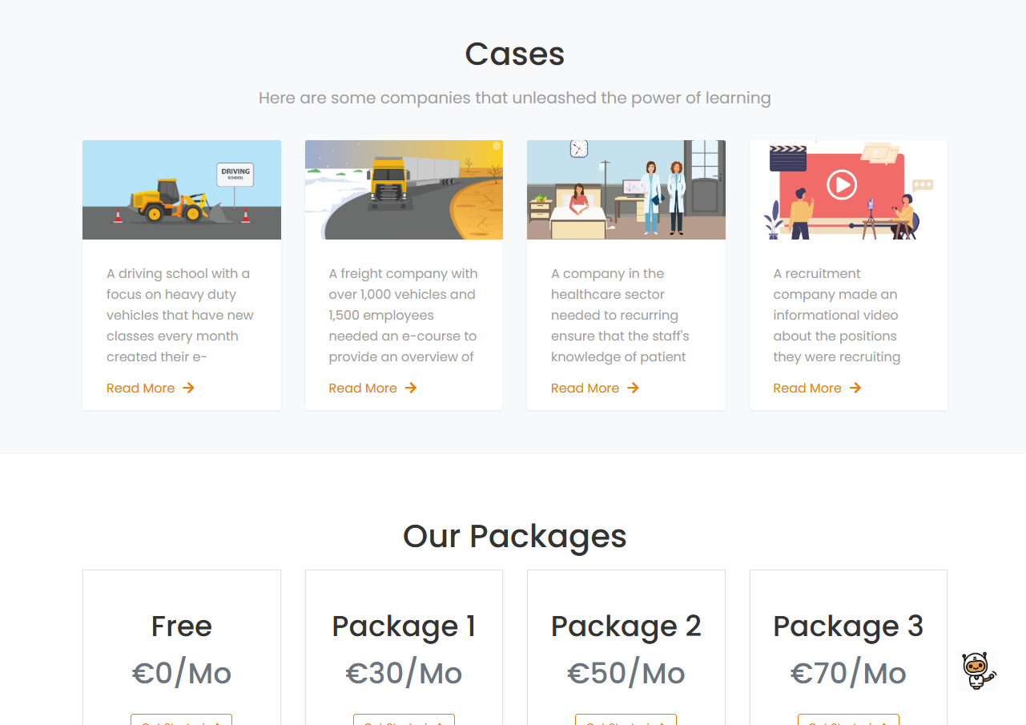Read more about the healthcare sector case
The height and width of the screenshot is (725, 1026).
click(x=585, y=388)
